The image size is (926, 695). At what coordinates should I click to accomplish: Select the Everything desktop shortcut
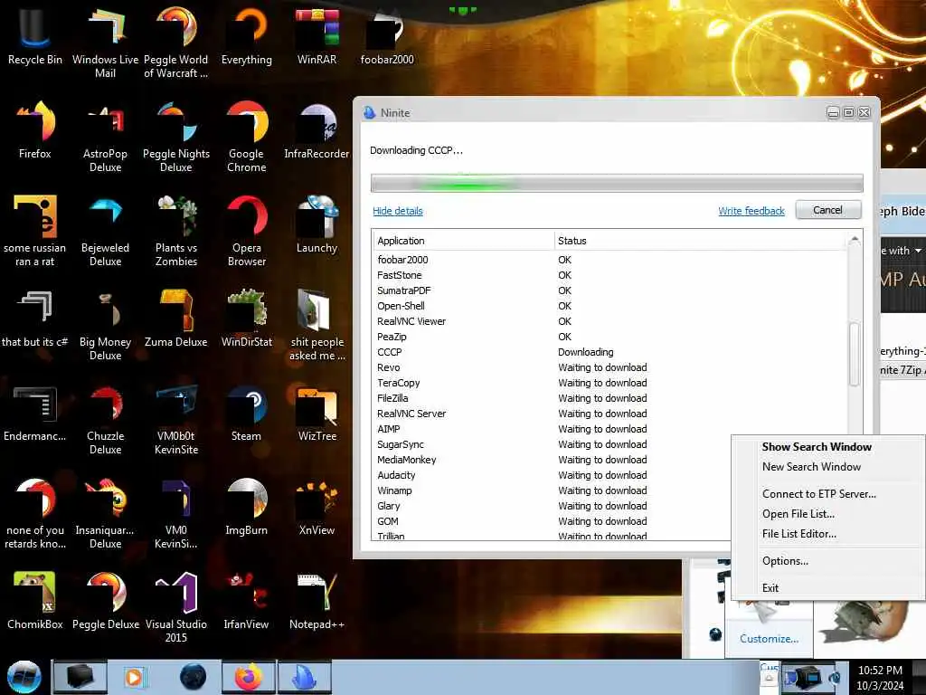point(247,36)
